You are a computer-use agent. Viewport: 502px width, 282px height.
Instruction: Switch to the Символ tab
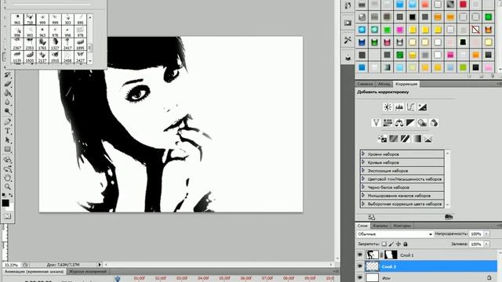coord(366,84)
